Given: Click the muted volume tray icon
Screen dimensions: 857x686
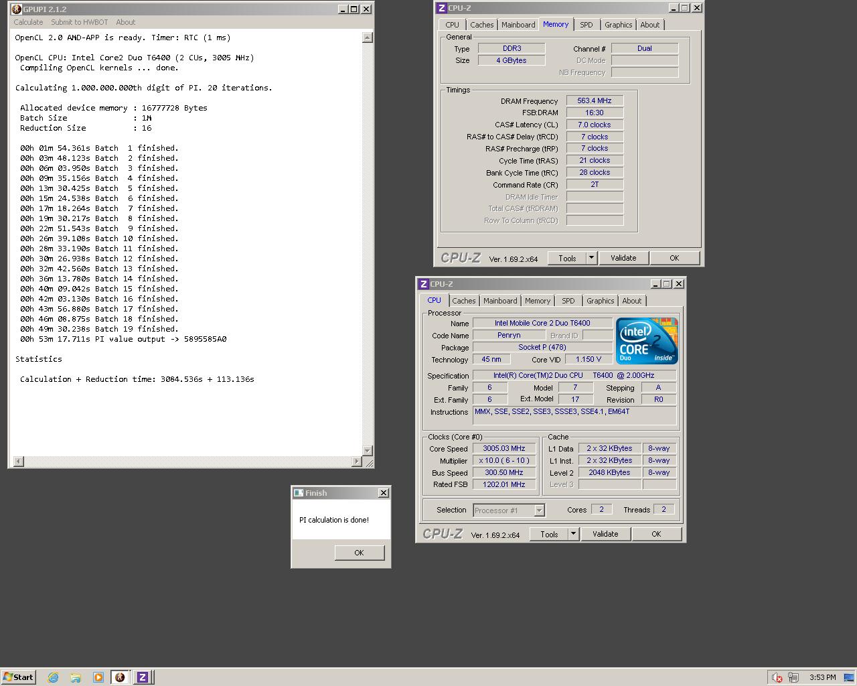Looking at the screenshot, I should tap(777, 677).
